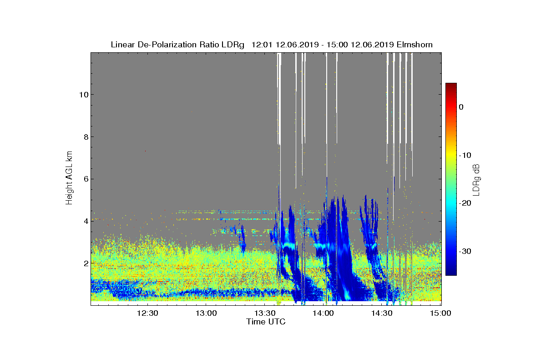Screen dimensions: 546x364
Task: Click the plot title 'Linear De-Polarization Ratio LDRg'
Action: (x=177, y=45)
